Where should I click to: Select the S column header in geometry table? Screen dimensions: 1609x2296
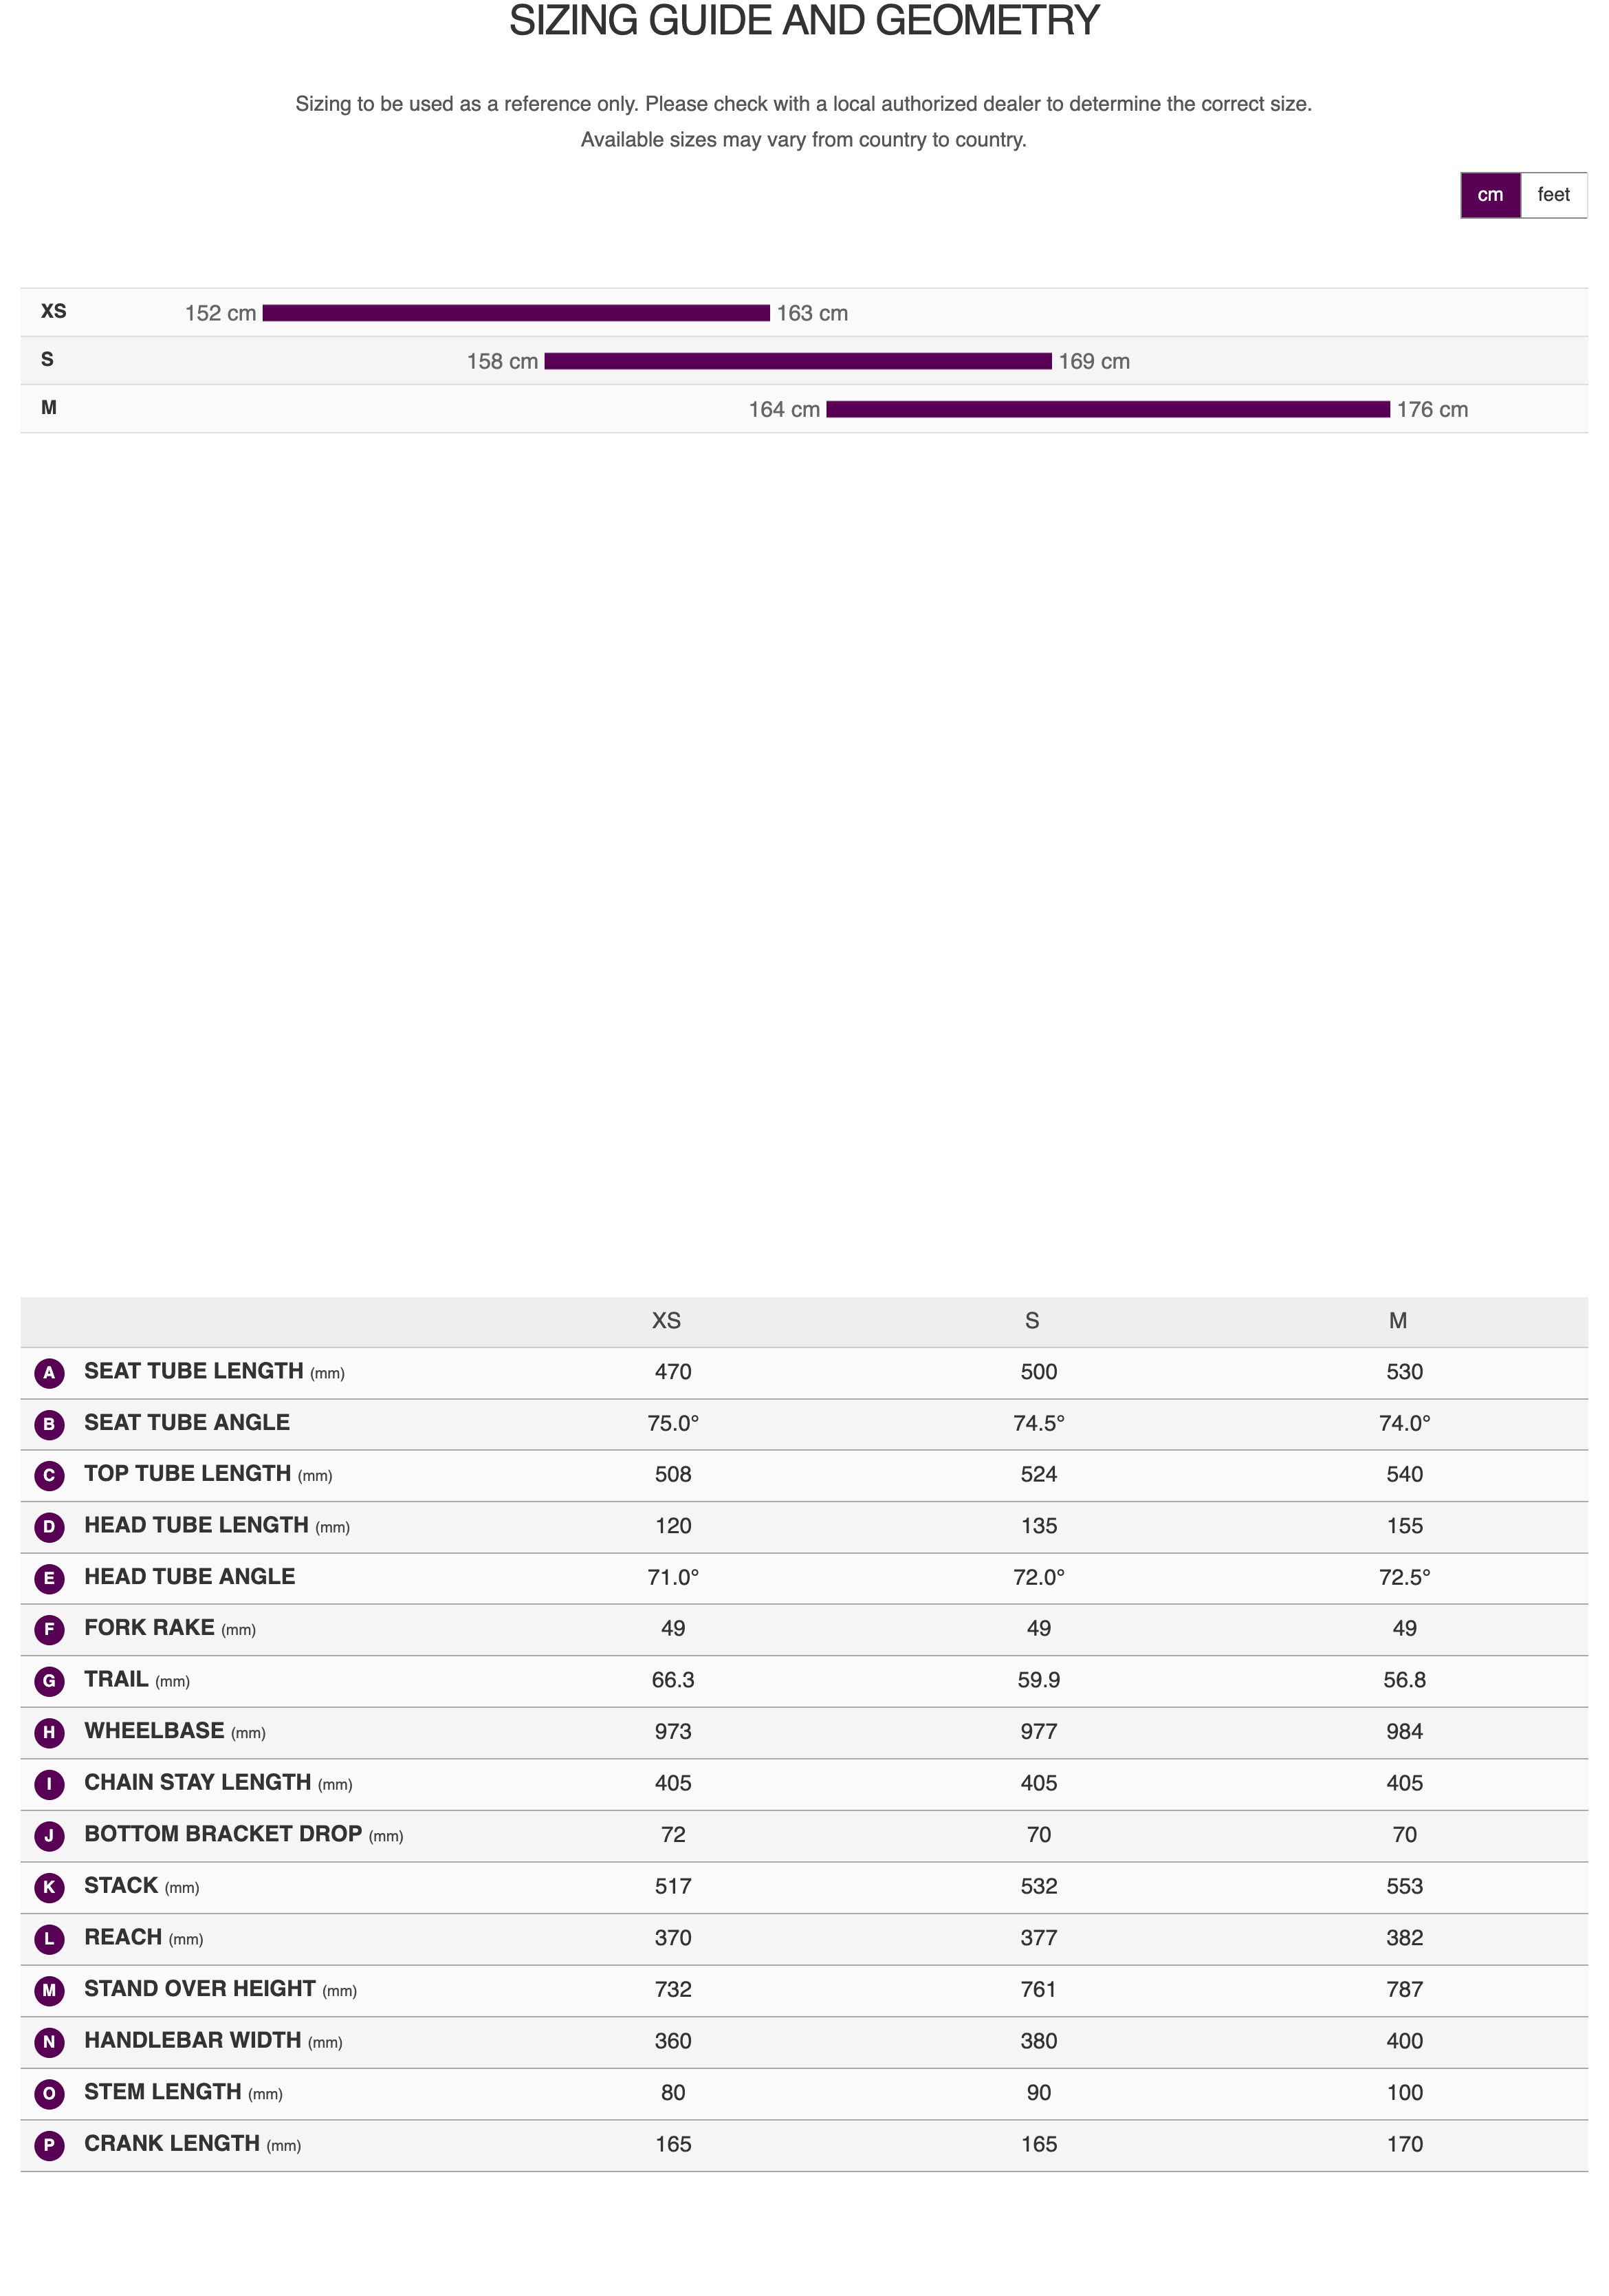(1031, 1321)
